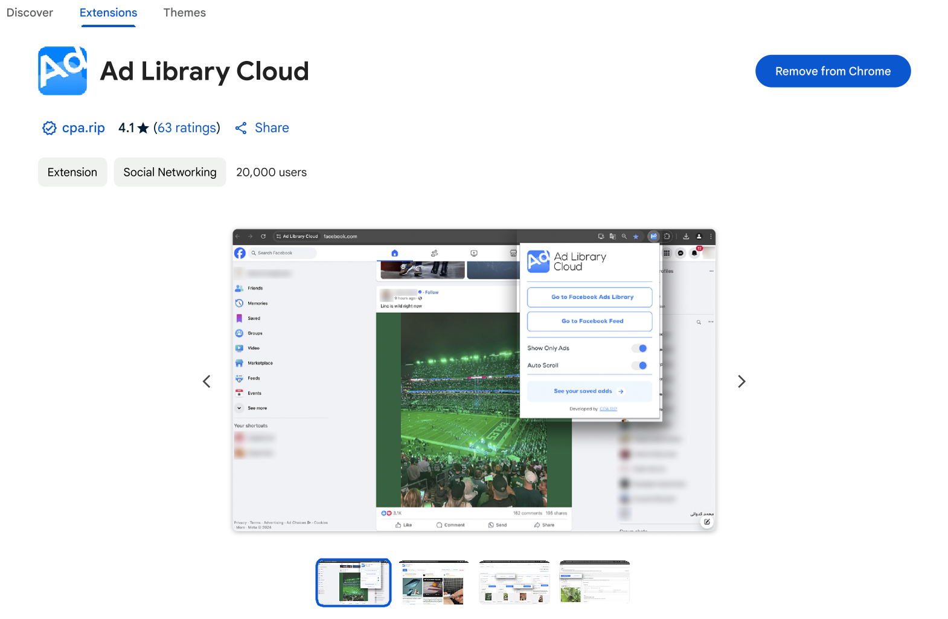Image resolution: width=948 pixels, height=619 pixels.
Task: Click the Share link text
Action: point(272,128)
